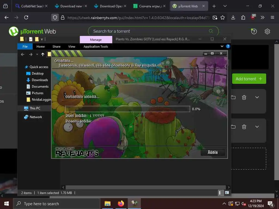
Task: Open Firefox extensions puzzle icon
Action: click(243, 17)
